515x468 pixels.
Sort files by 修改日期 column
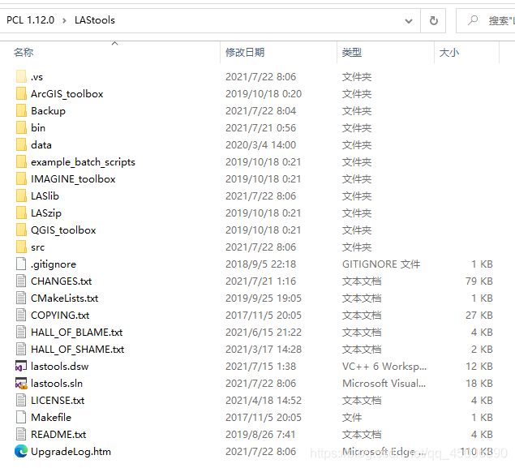pyautogui.click(x=245, y=52)
